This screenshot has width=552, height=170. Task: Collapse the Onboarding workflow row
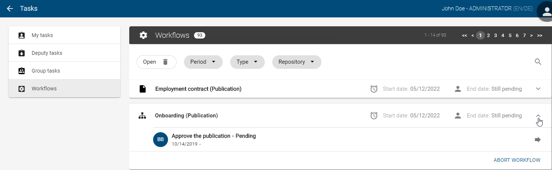[x=538, y=116]
